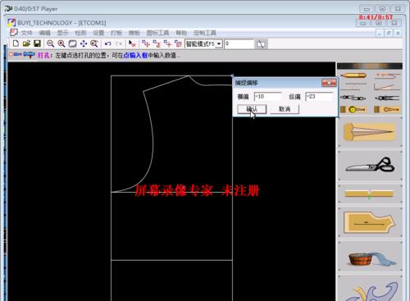The image size is (410, 301).
Task: Click the pan move arrows toolbar icon
Action: (84, 43)
